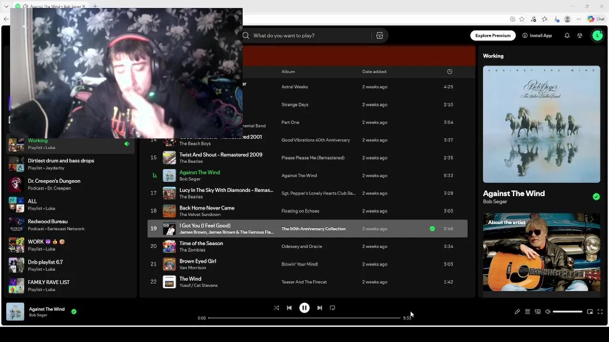Open the miniplayer icon
The width and height of the screenshot is (609, 342).
[x=590, y=312]
